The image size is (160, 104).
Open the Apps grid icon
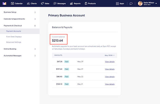pyautogui.click(x=117, y=3)
